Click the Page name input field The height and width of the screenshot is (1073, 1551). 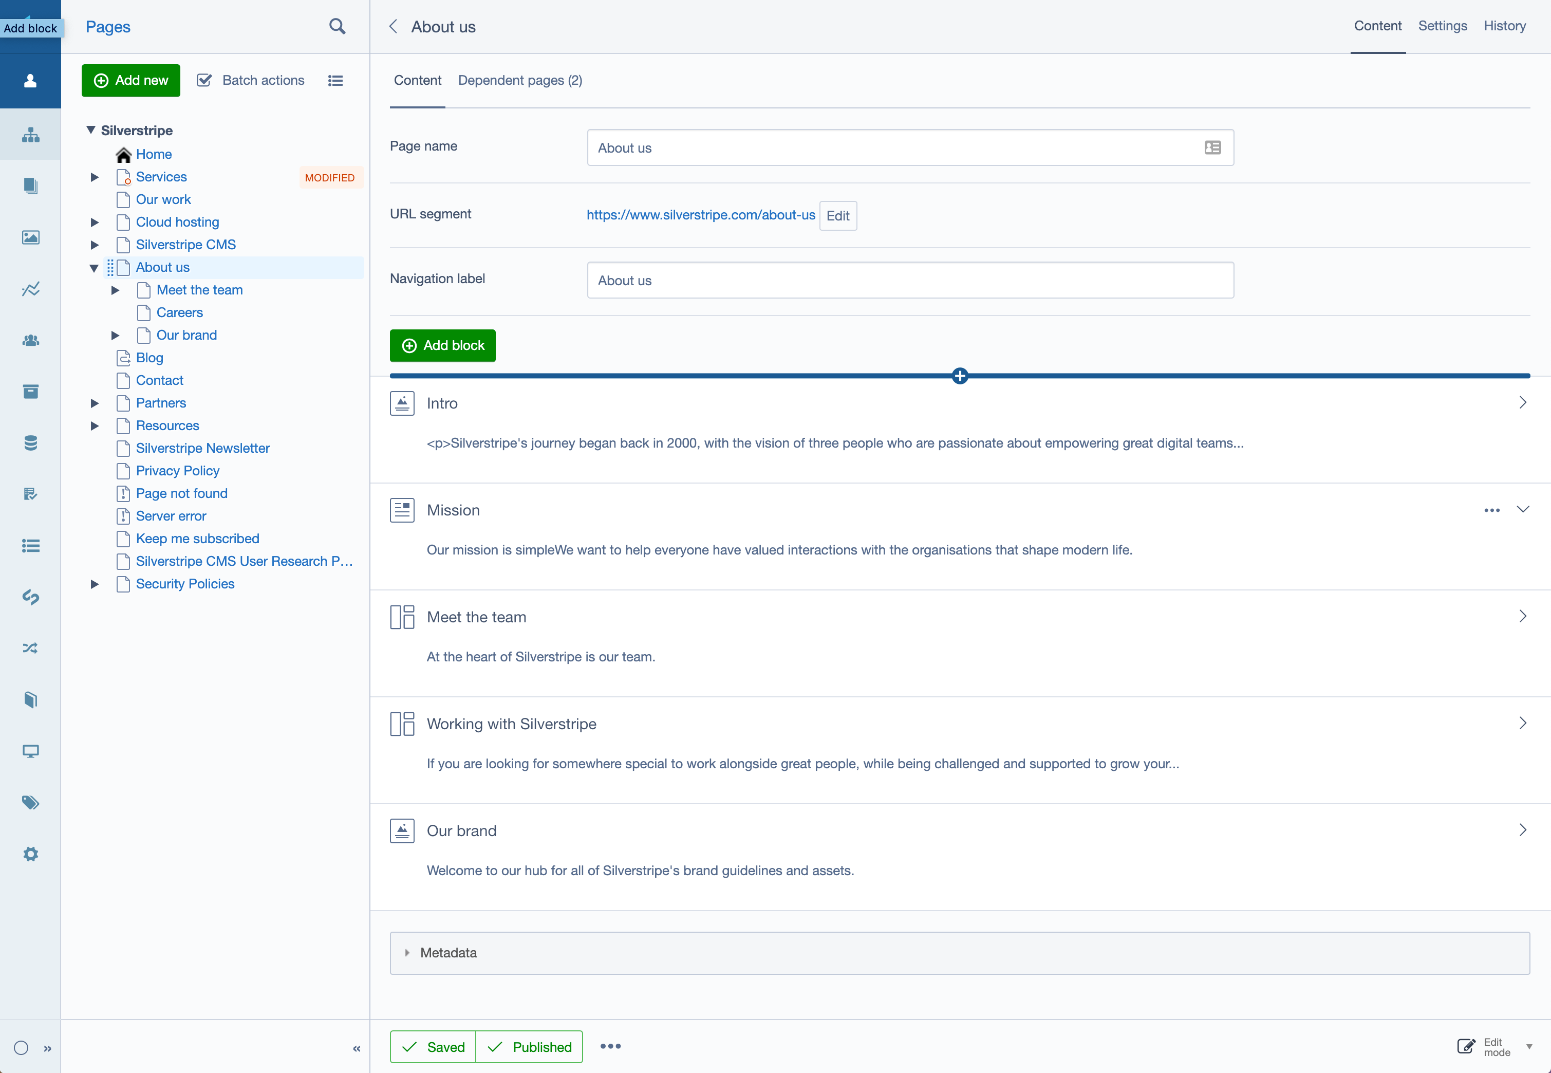coord(910,148)
